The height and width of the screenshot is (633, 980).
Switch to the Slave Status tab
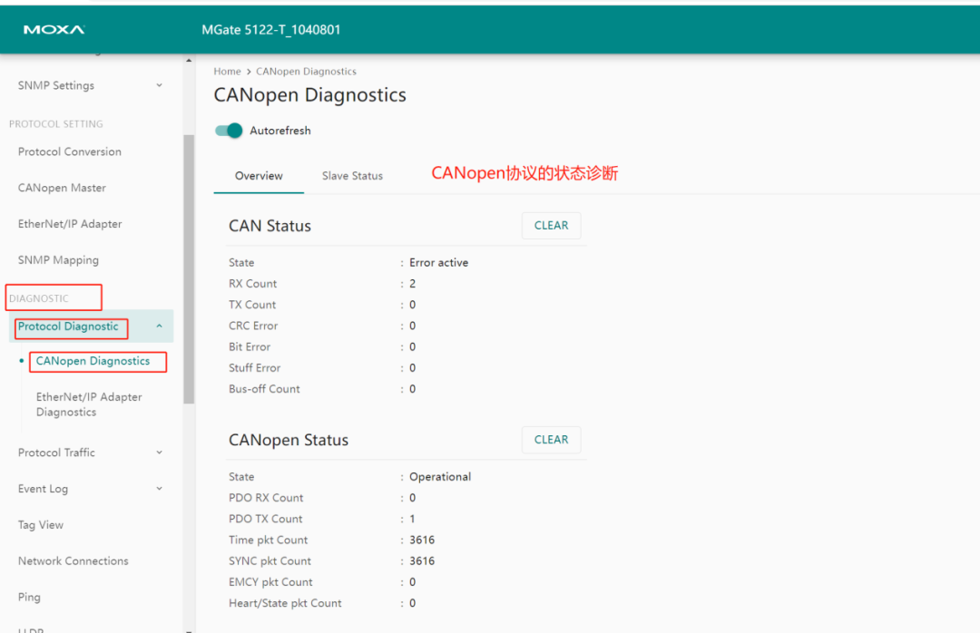click(352, 176)
